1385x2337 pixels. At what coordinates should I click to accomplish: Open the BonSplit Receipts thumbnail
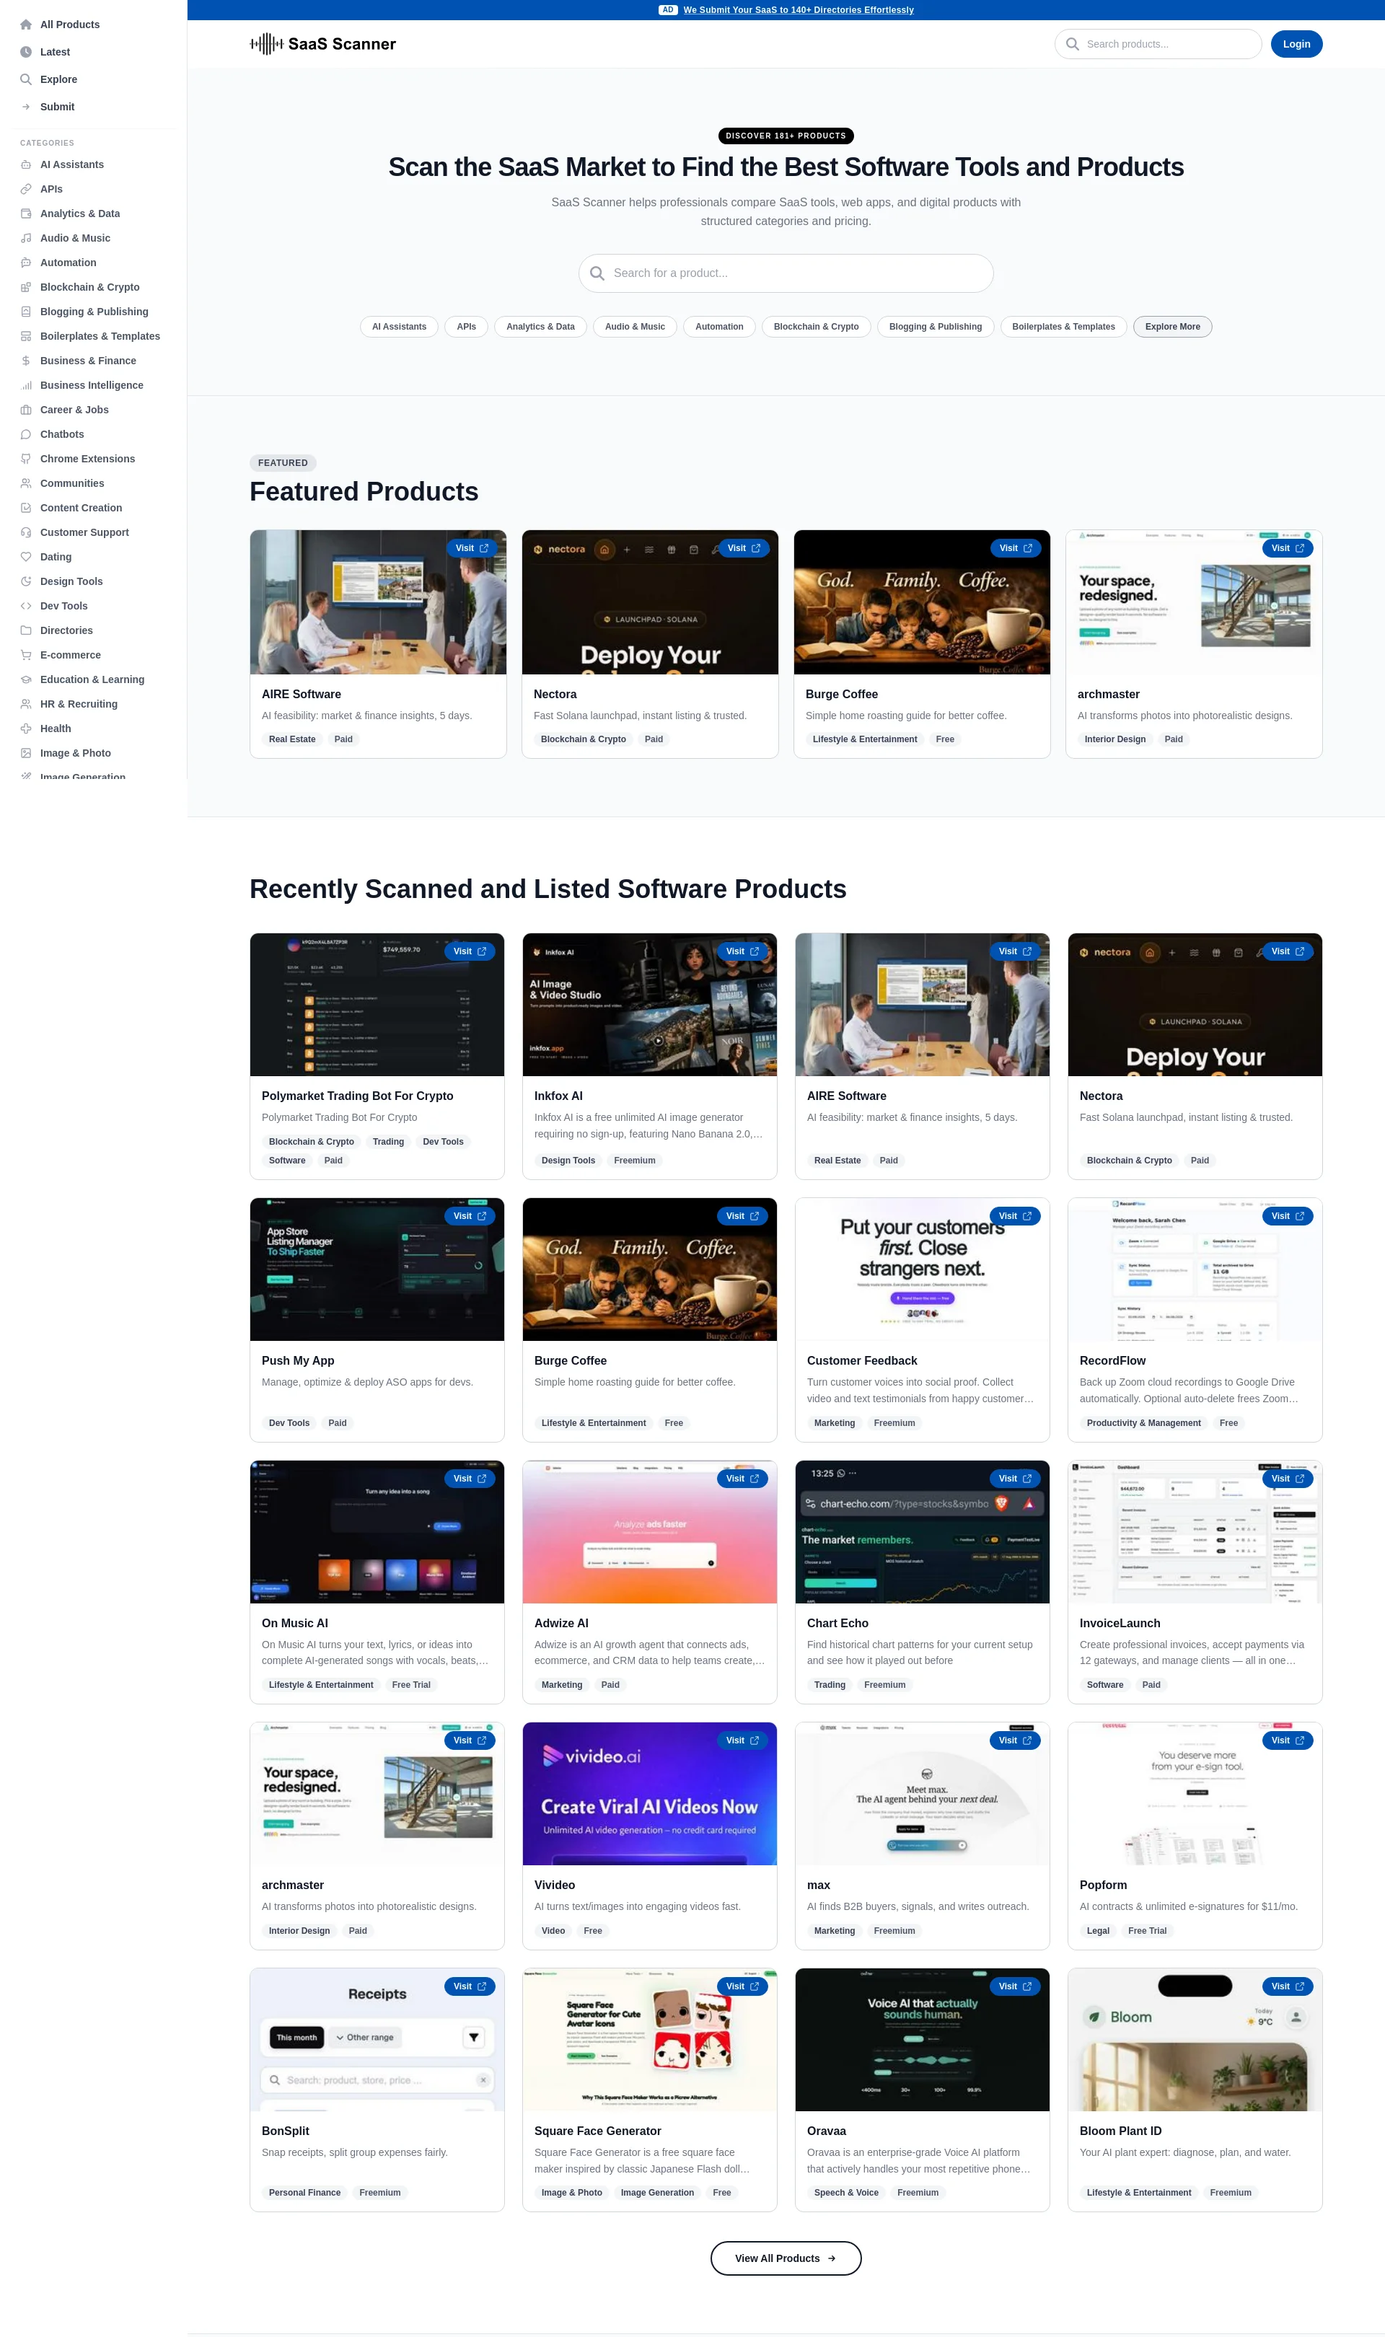(377, 2039)
